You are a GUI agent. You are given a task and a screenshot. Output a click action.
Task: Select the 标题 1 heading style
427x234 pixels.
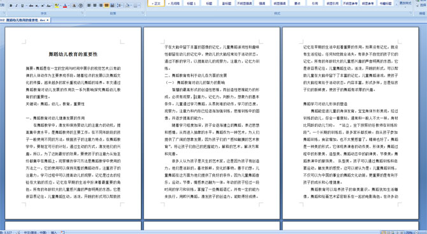tap(191, 4)
